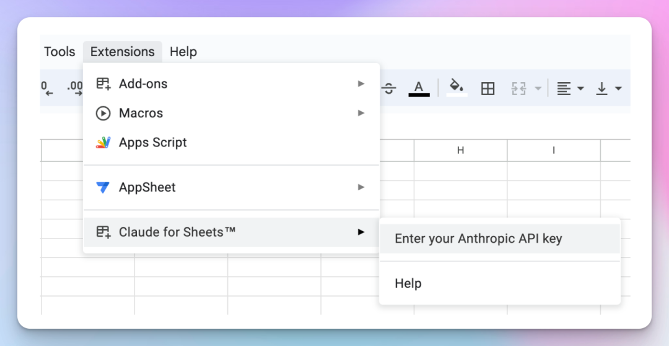The width and height of the screenshot is (669, 346).
Task: Select column H header
Action: [x=460, y=150]
